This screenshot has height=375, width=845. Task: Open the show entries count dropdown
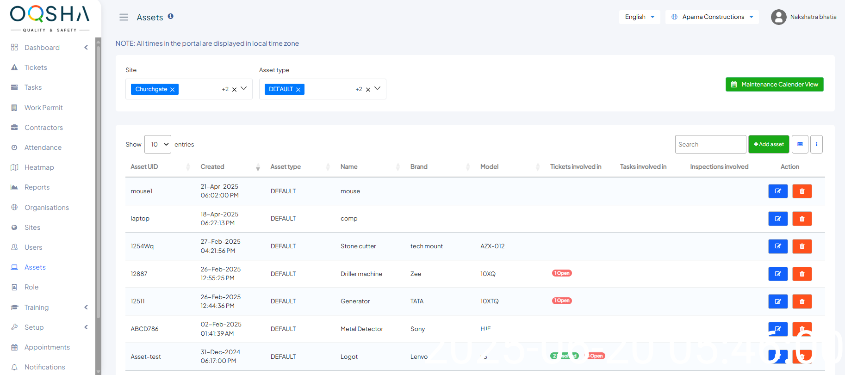158,144
